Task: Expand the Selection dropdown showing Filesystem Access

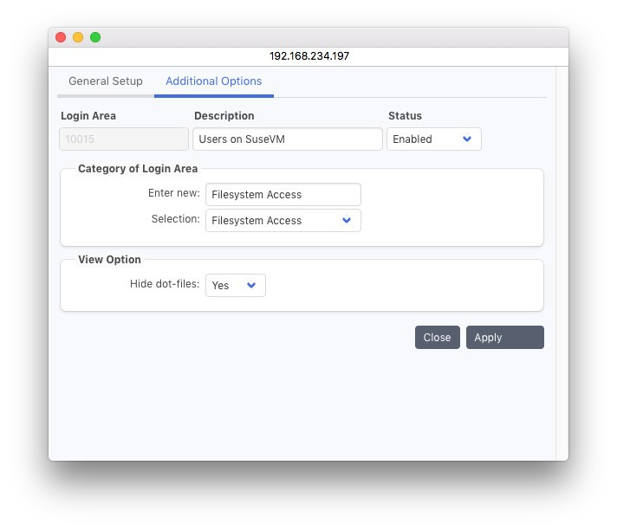Action: (x=284, y=221)
